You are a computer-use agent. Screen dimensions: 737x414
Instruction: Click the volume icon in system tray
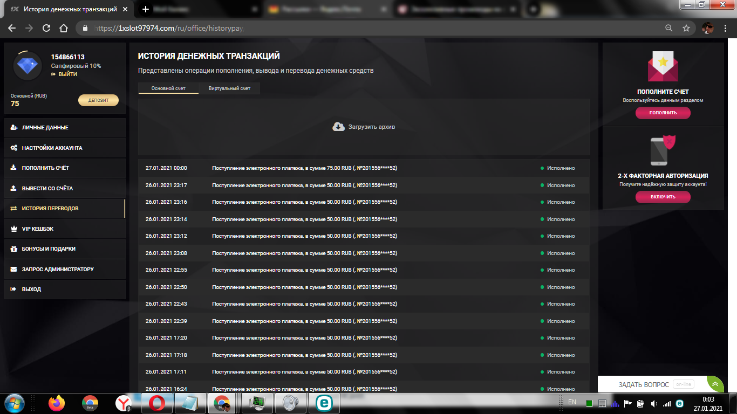click(x=654, y=403)
